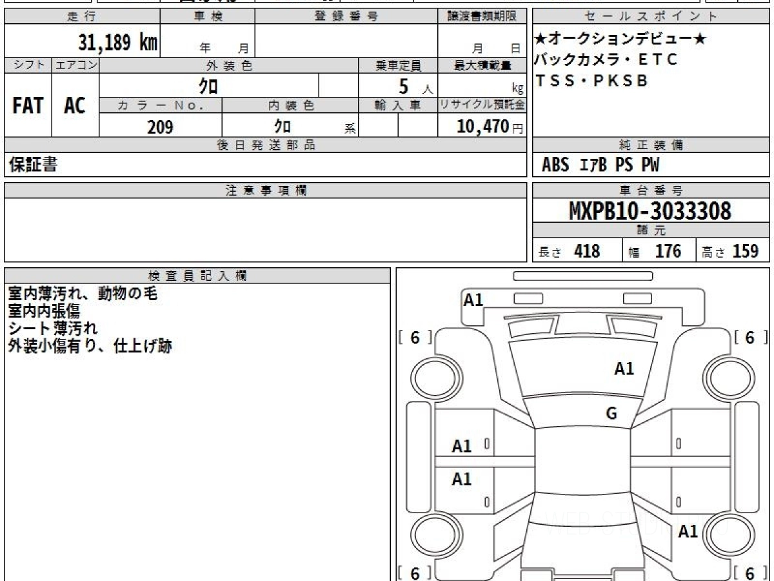
Task: Click the 検査員記入欄 header
Action: coord(197,276)
